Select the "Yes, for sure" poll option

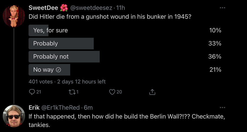coord(125,30)
